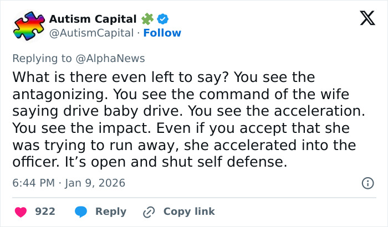Click the 6:44 PM time text
This screenshot has height=227, width=388.
coord(34,183)
